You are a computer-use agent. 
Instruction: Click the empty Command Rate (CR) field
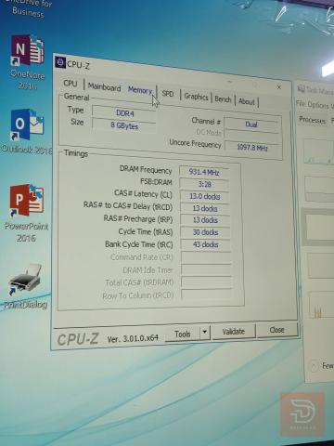click(206, 257)
